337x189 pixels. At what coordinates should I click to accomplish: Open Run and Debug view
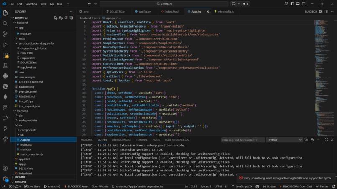[x=5, y=45]
